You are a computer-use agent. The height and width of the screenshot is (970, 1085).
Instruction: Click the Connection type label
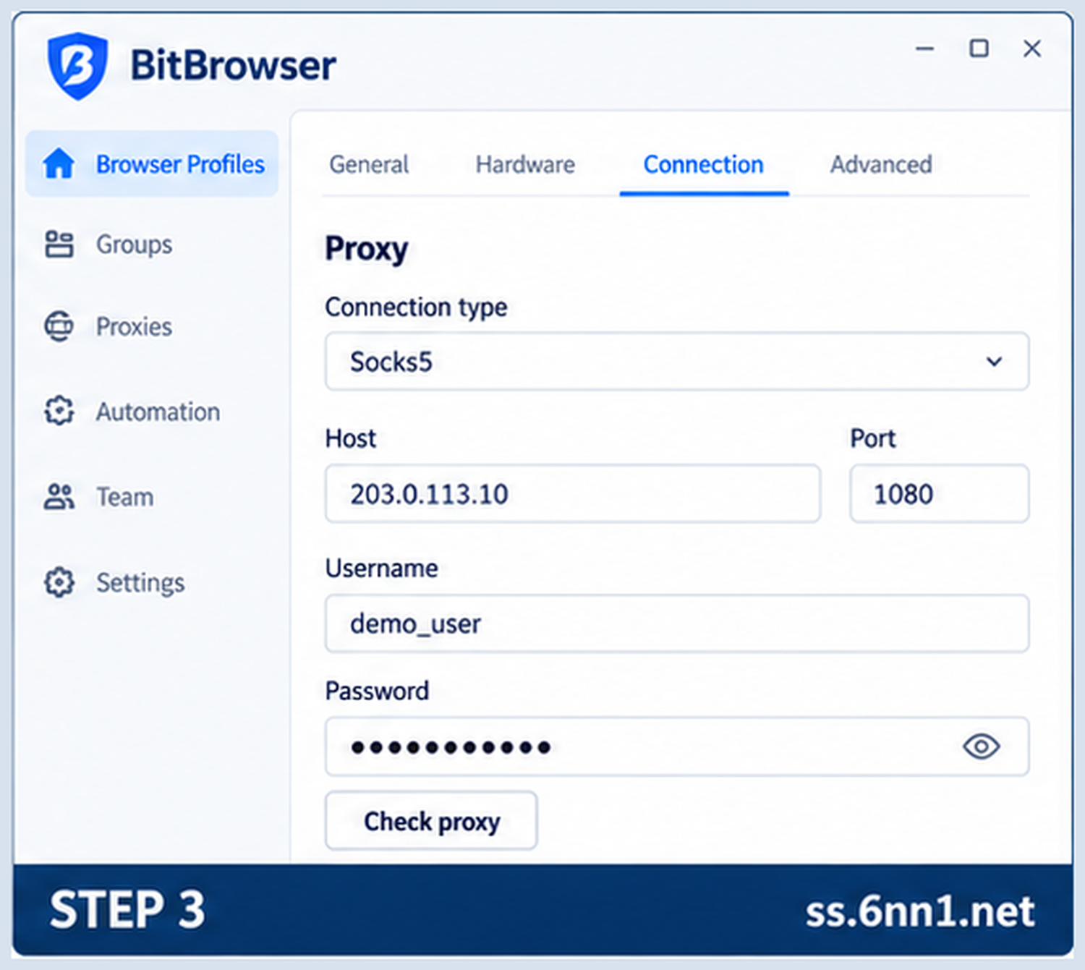pos(416,307)
